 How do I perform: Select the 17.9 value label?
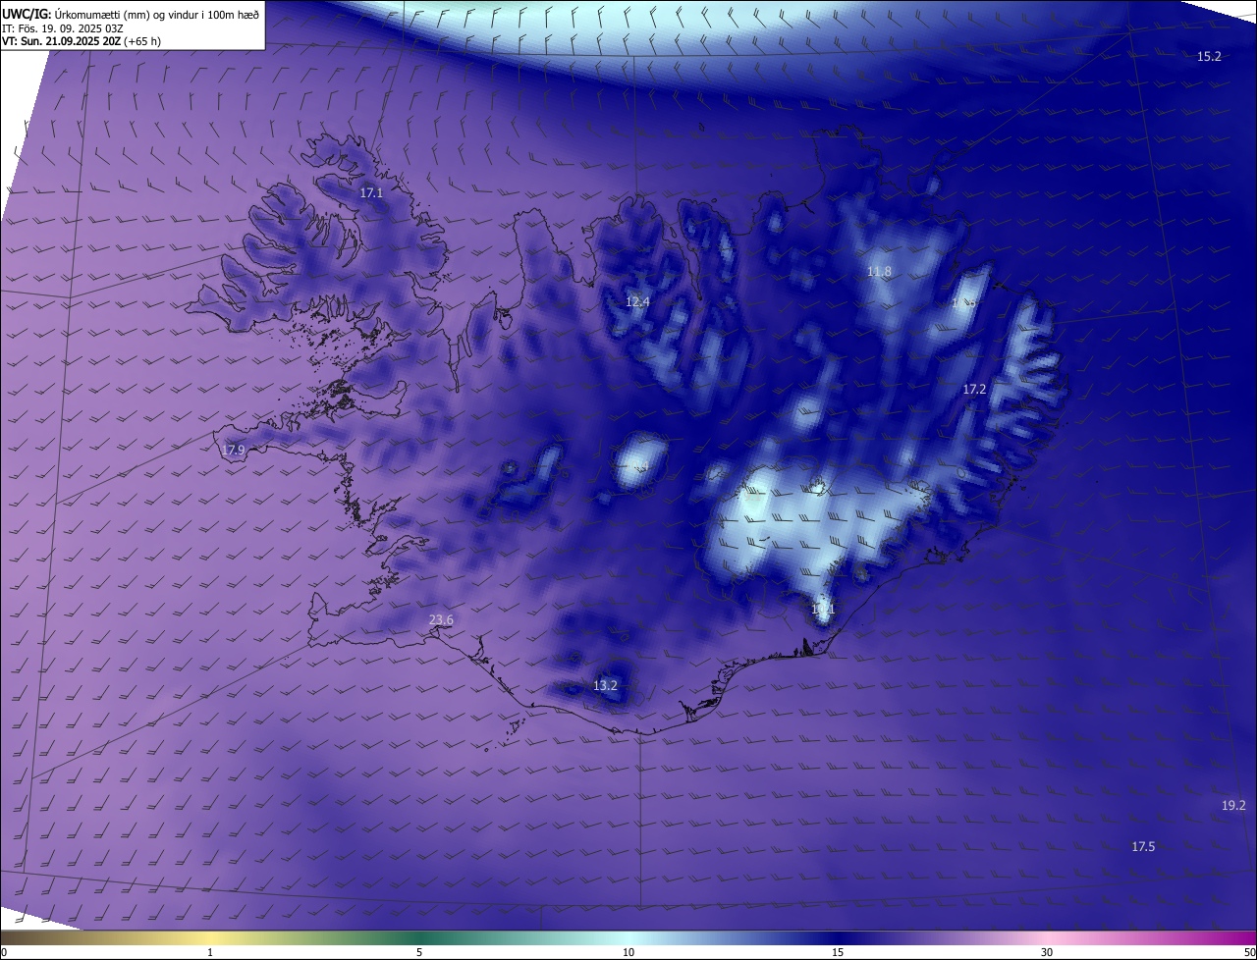(x=233, y=450)
